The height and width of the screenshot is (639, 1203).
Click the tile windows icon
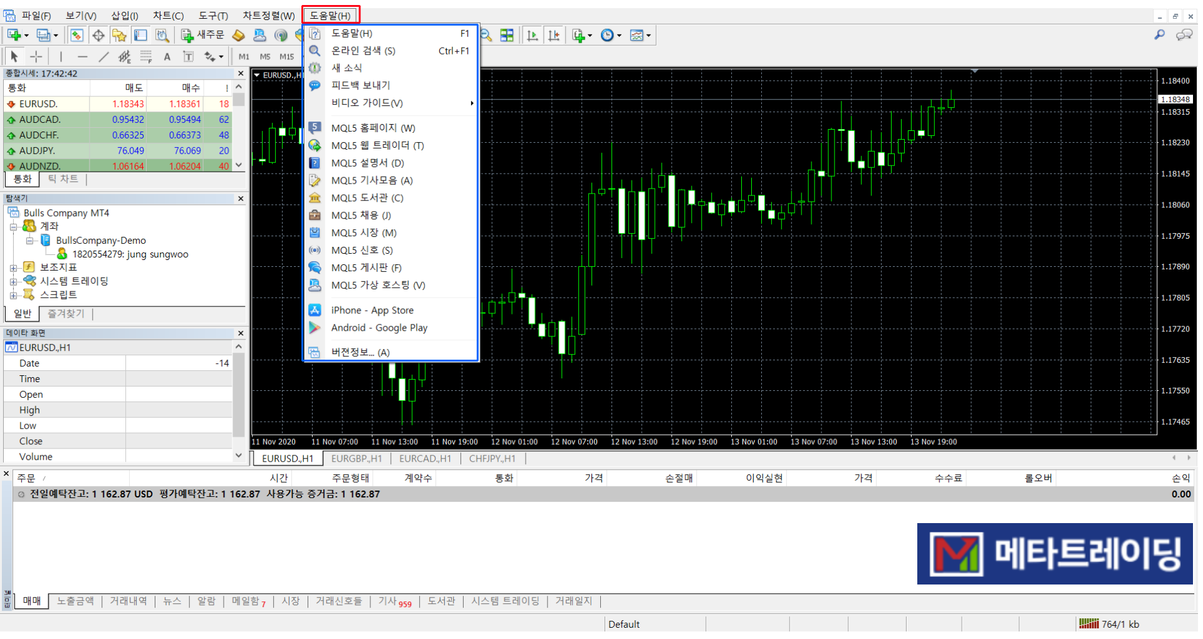pyautogui.click(x=507, y=36)
